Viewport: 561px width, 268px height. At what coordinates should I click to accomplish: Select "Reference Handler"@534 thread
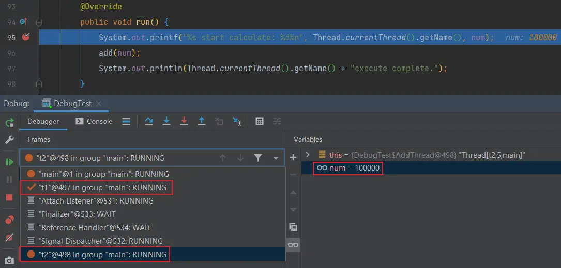click(x=153, y=228)
